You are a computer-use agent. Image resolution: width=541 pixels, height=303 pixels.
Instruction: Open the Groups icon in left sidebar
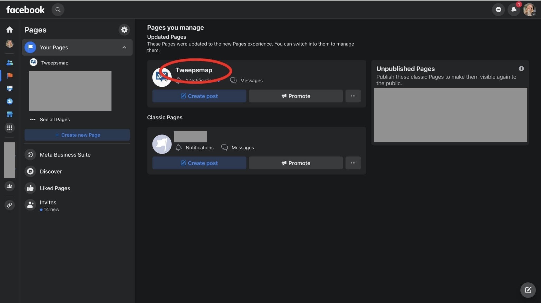tap(10, 101)
